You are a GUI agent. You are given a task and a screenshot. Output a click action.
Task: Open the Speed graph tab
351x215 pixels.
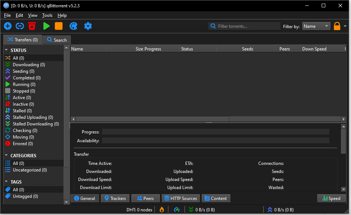pyautogui.click(x=332, y=198)
